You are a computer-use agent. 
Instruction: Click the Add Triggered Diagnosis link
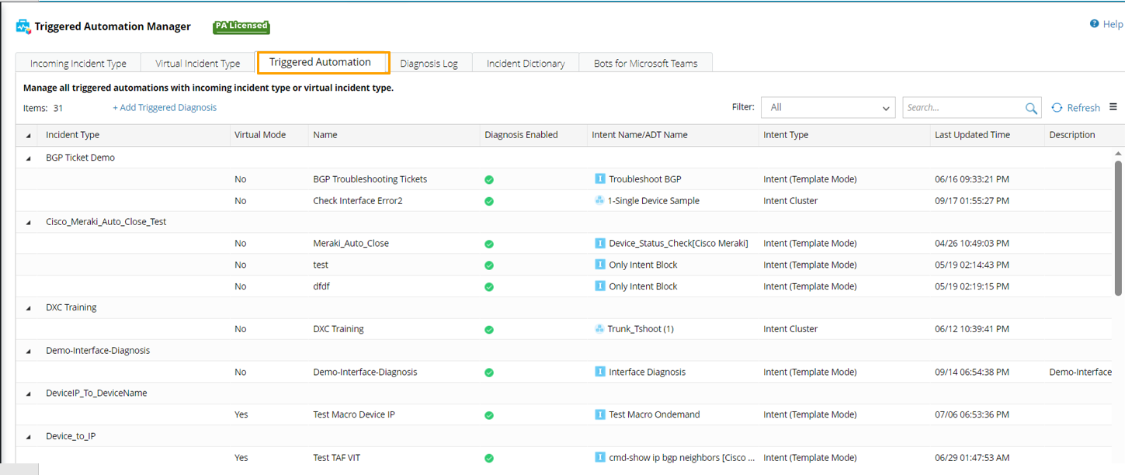coord(165,108)
